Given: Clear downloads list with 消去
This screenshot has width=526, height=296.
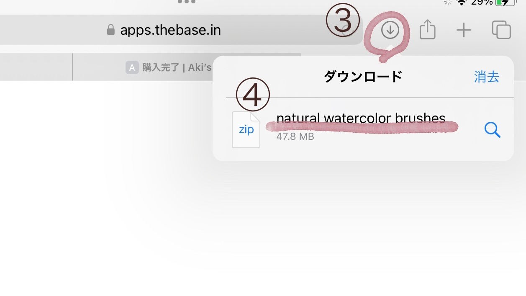Looking at the screenshot, I should [487, 77].
